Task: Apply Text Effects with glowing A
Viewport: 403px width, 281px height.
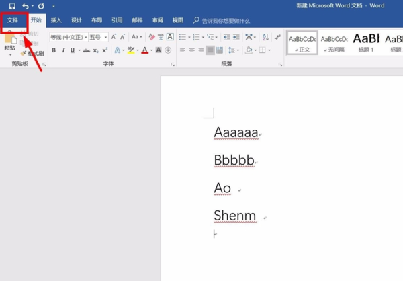Action: click(x=118, y=50)
